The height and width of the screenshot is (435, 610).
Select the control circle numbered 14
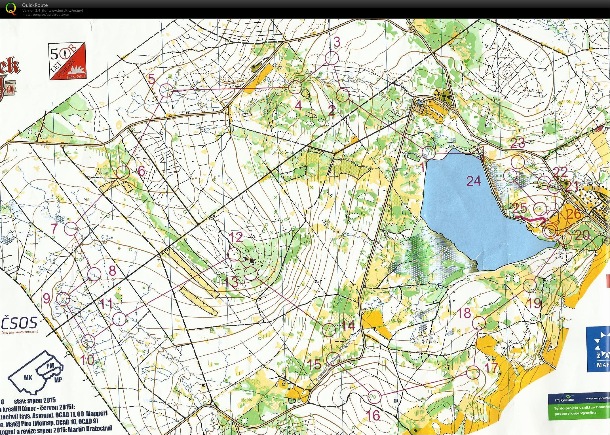tap(329, 330)
